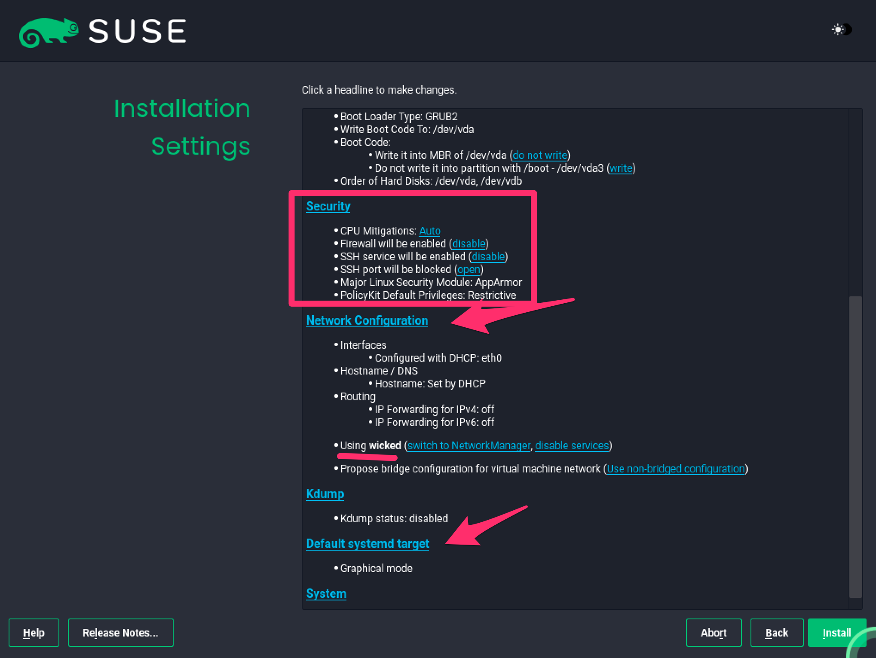Open the Default systemd target headline
The image size is (876, 658).
tap(367, 544)
